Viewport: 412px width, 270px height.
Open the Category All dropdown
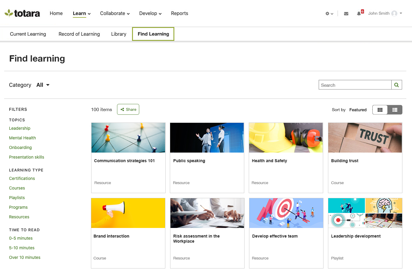point(43,85)
